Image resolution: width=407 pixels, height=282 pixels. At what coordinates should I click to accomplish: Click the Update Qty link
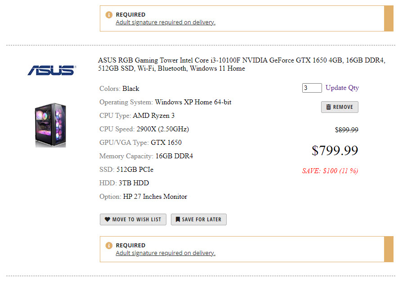(342, 88)
